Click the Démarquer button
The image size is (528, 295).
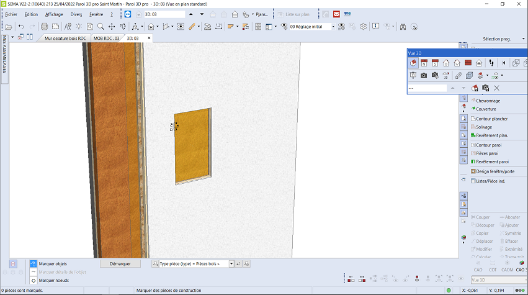pyautogui.click(x=120, y=263)
